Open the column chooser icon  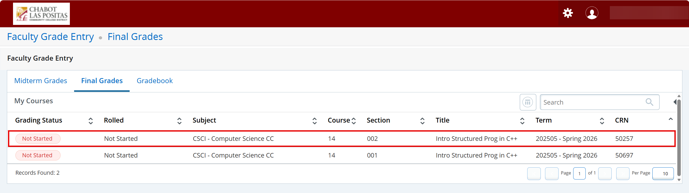(x=528, y=102)
